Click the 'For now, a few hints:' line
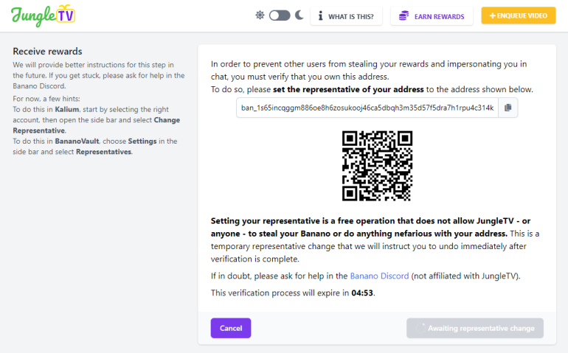Viewport: 568px width, 353px height. (x=46, y=99)
